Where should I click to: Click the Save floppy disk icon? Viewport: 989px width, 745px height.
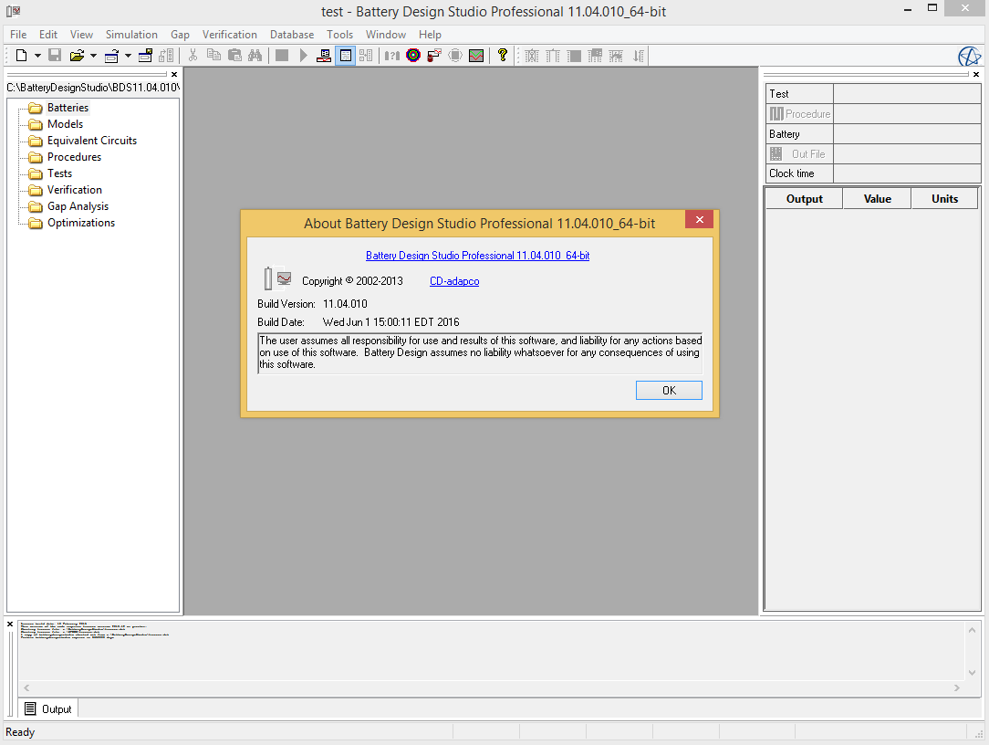(x=55, y=56)
